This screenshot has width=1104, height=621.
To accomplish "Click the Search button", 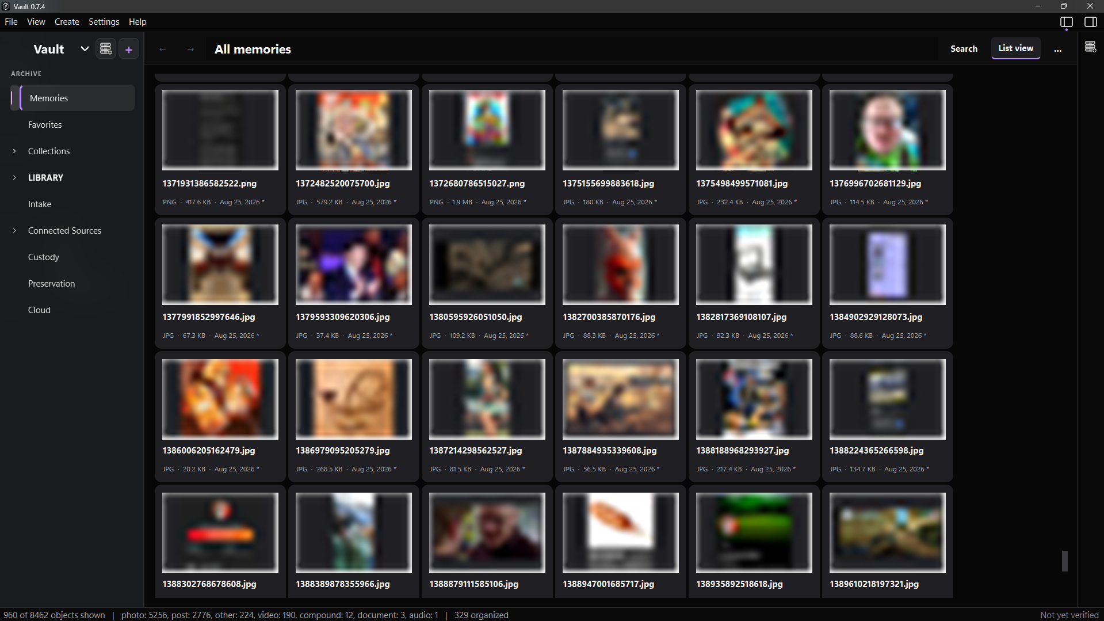I will pos(964,49).
